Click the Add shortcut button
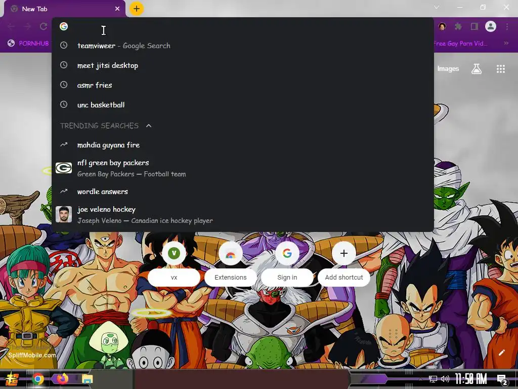 click(344, 264)
